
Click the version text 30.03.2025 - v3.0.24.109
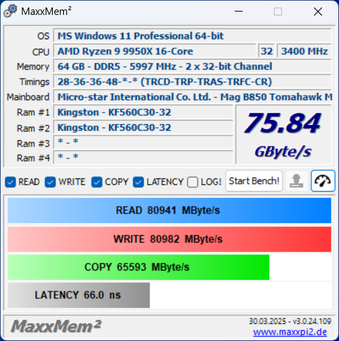[x=290, y=321]
